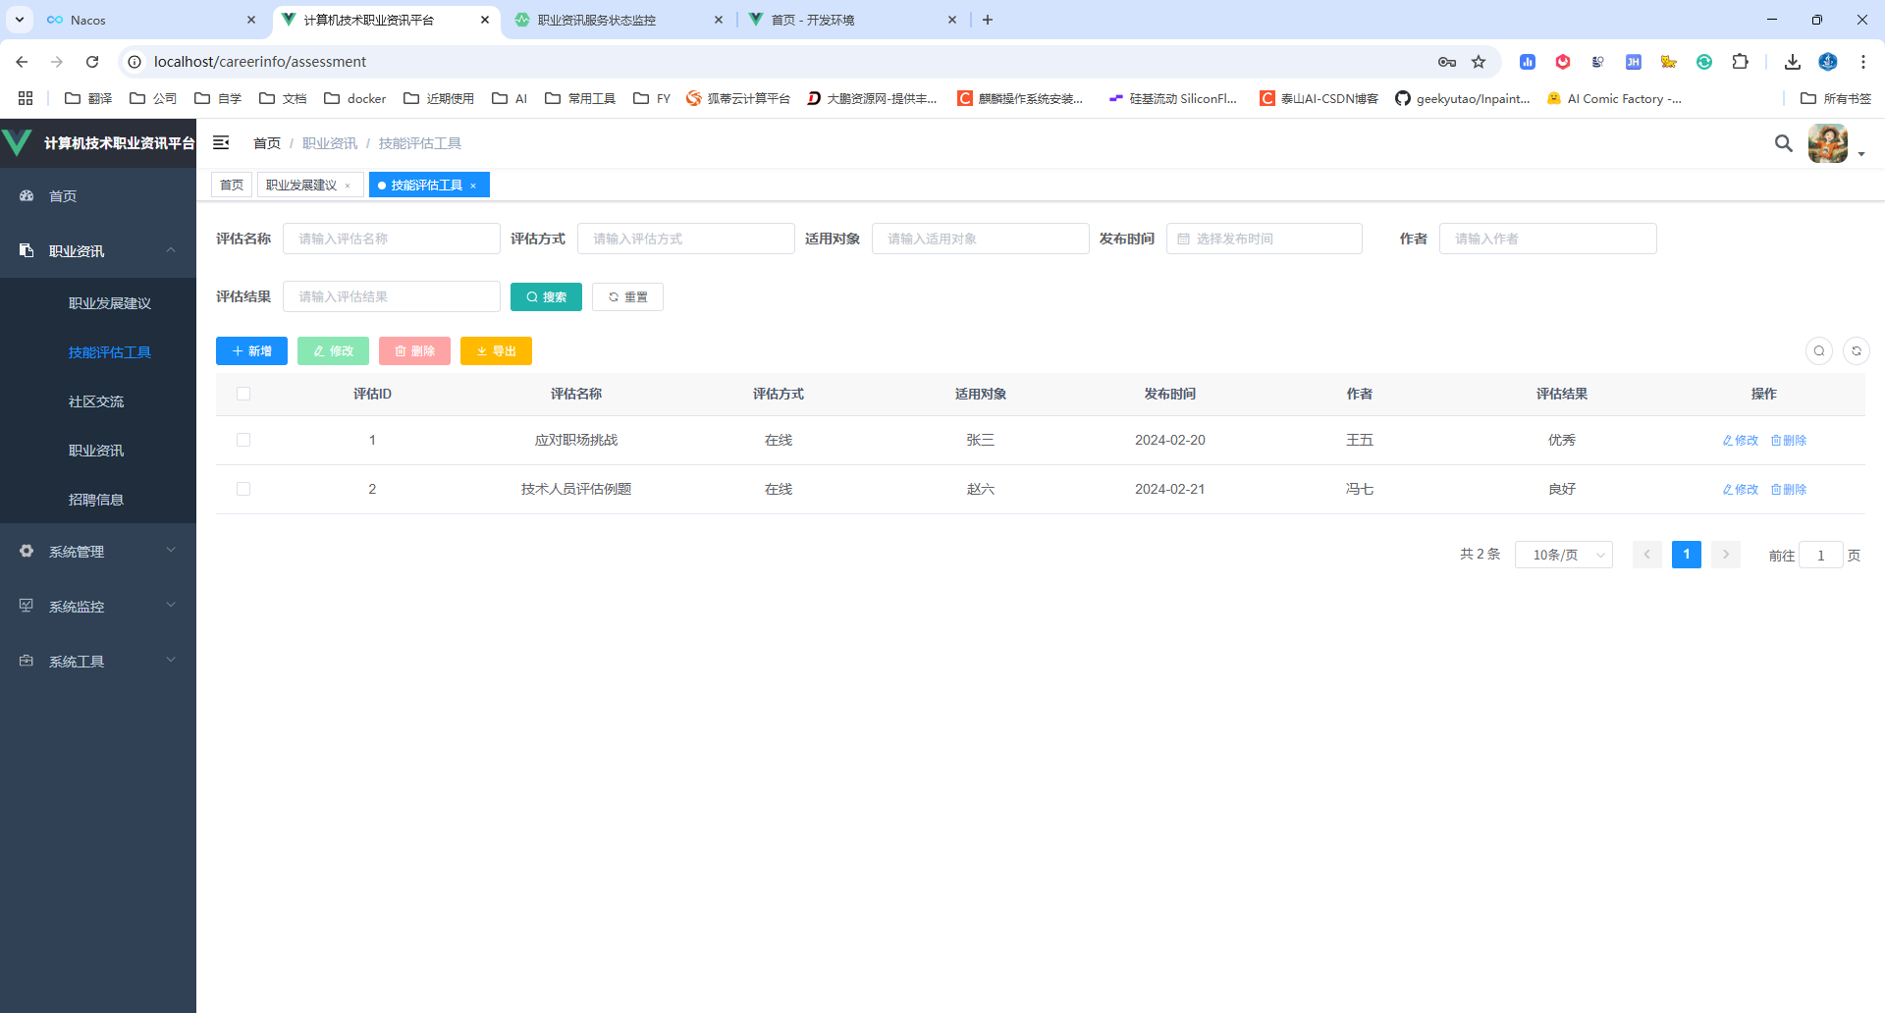Click the password key icon in address bar

click(x=1447, y=62)
